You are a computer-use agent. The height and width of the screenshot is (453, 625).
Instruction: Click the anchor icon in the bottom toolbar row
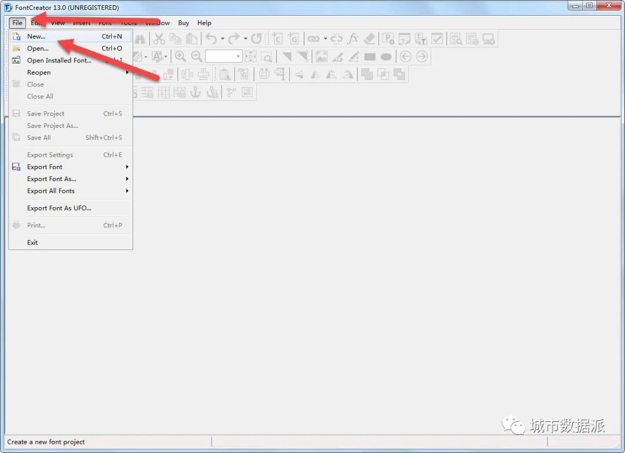coord(196,93)
